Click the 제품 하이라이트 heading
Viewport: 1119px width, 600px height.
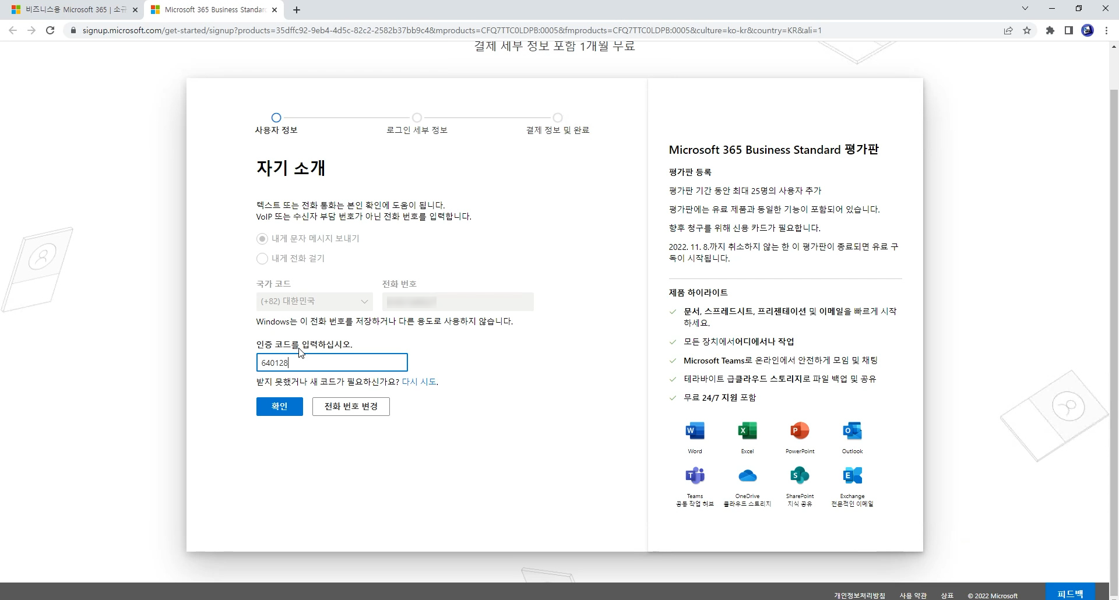tap(698, 292)
